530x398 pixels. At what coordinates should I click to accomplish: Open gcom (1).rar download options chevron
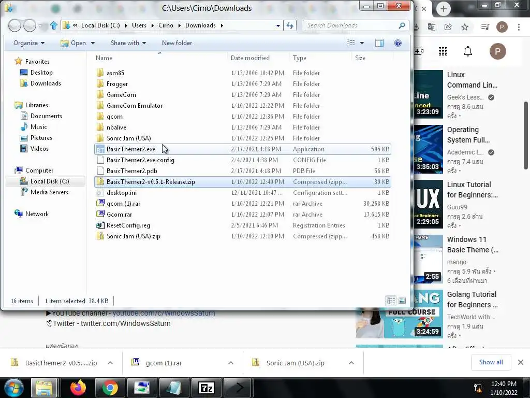click(231, 363)
